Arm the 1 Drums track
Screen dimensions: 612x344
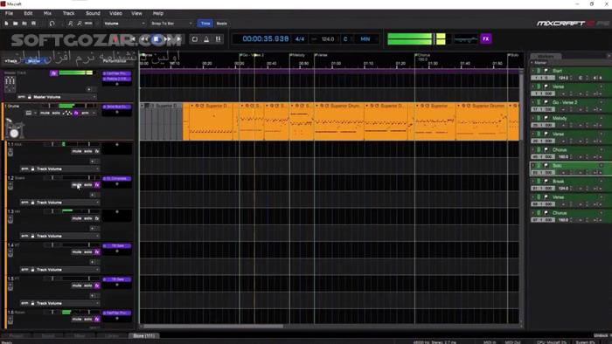(85, 113)
